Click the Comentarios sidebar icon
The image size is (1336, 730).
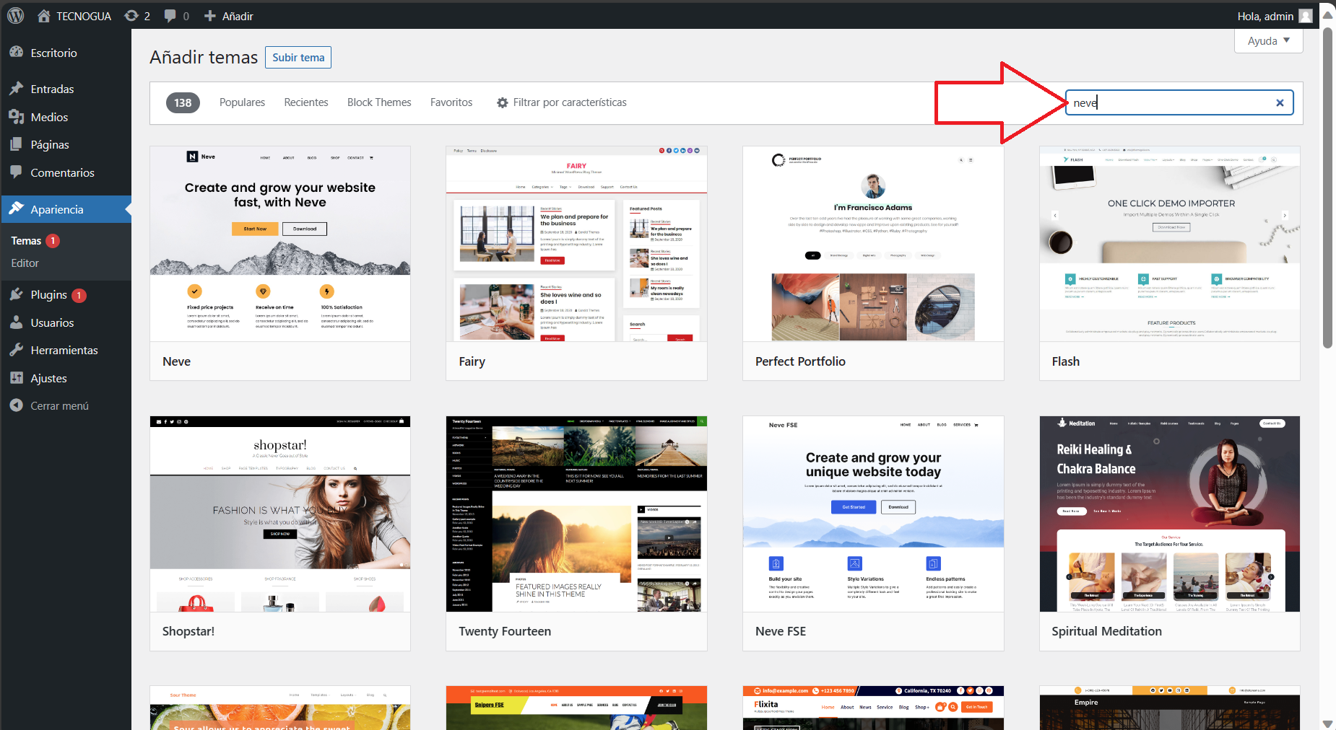(x=16, y=172)
